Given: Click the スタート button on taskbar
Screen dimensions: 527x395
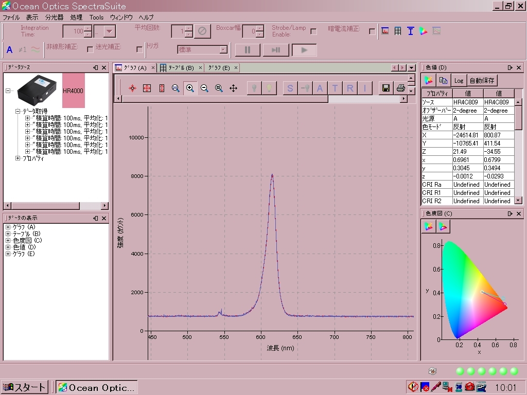Looking at the screenshot, I should [24, 387].
